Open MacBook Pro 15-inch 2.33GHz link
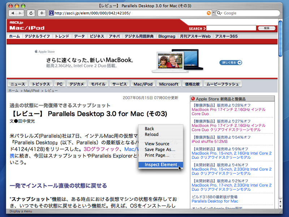289x217 pixels. point(232,171)
